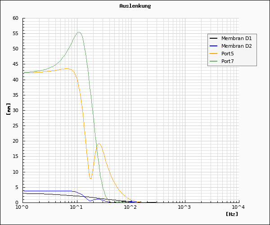
Task: Click the dip minimum of the orange Port5 curve
Action: tap(91, 179)
